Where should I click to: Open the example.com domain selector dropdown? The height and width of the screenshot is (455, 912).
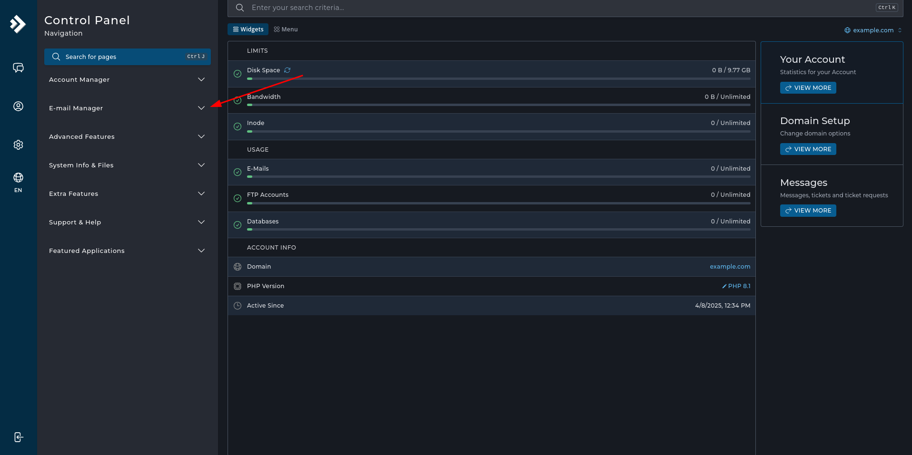coord(872,30)
